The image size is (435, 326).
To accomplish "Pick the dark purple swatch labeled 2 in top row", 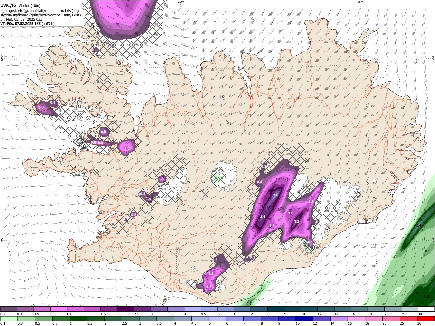I will (125, 309).
